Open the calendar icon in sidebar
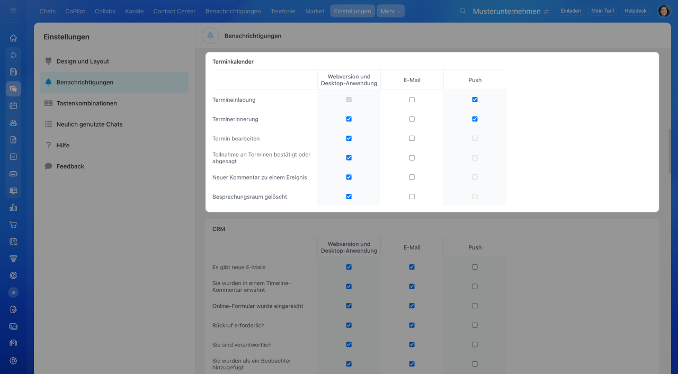678x374 pixels. [x=13, y=105]
